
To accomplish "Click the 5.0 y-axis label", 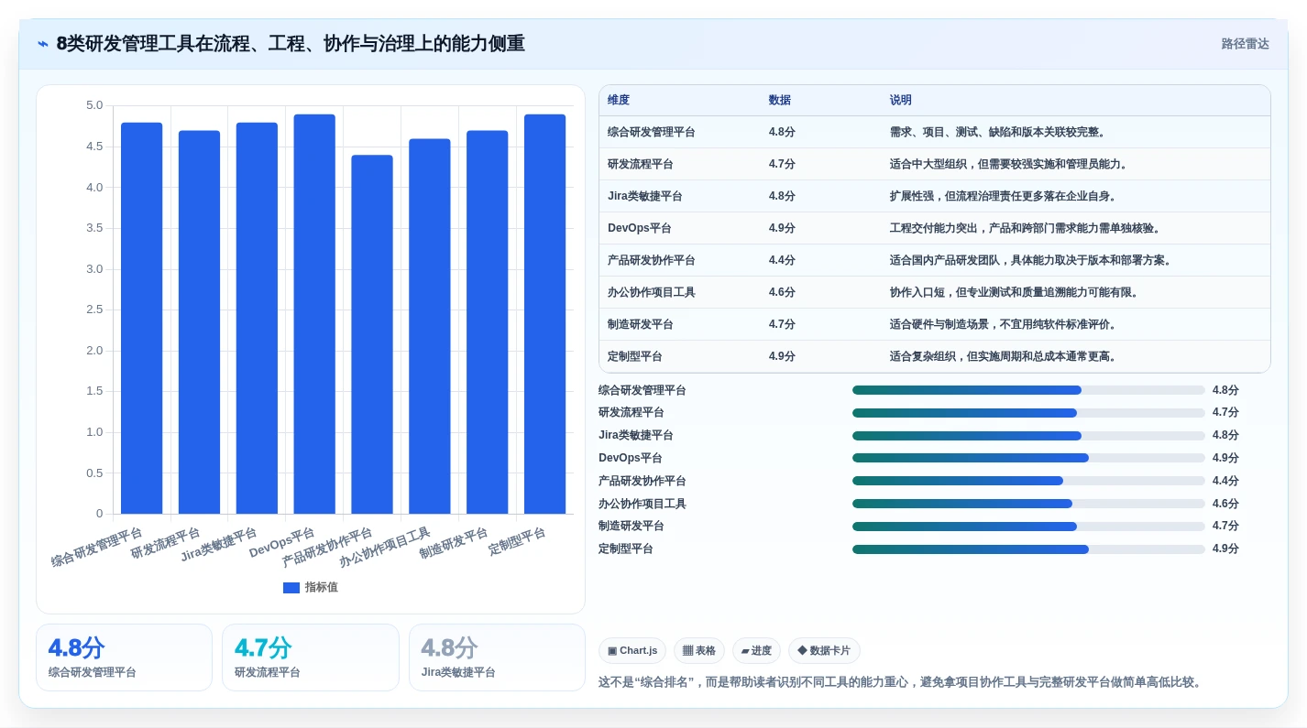I will 94,105.
